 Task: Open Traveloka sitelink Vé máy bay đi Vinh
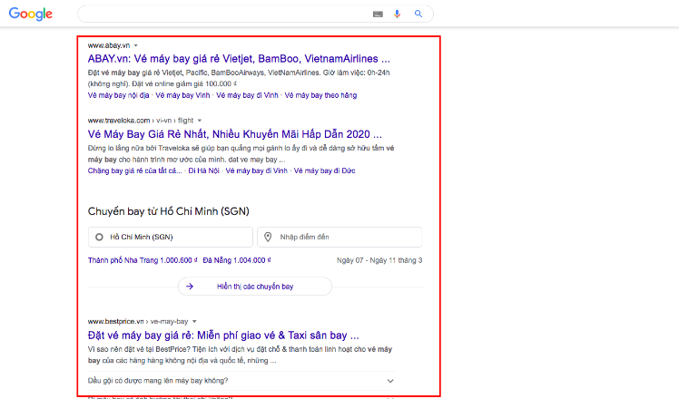point(256,171)
